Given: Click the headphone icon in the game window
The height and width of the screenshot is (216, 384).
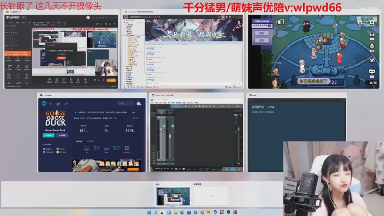Looking at the screenshot, I should point(372,34).
